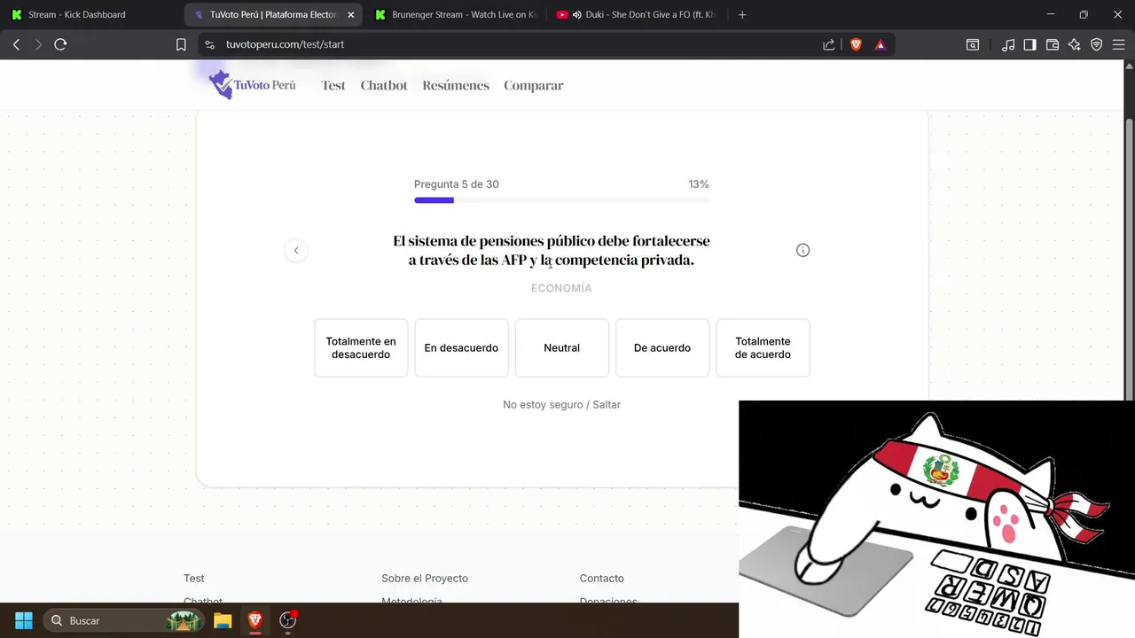
Task: Click the Pregunta 5 de 30 label
Action: [x=457, y=184]
